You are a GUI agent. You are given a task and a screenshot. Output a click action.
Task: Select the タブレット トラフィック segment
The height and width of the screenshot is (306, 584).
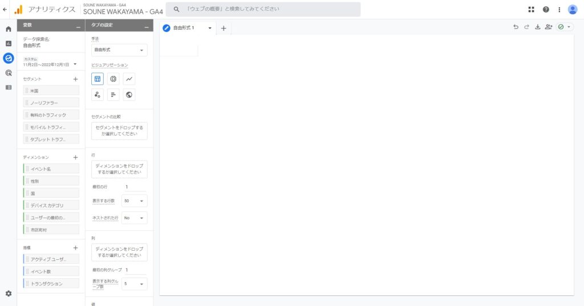point(51,139)
